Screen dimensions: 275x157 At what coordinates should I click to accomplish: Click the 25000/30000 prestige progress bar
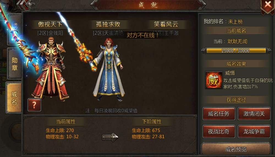click(x=236, y=51)
